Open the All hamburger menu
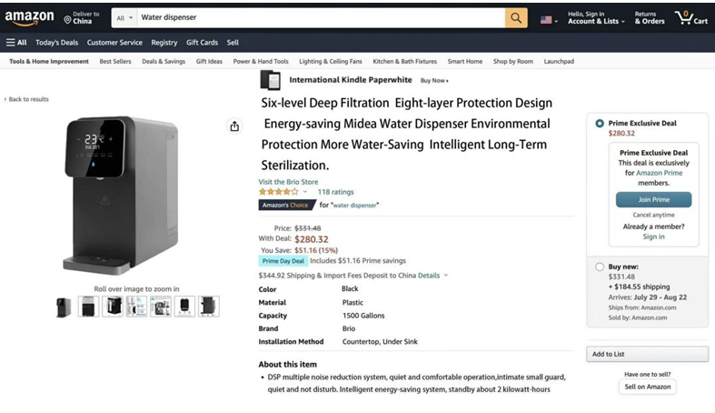The image size is (715, 413). pos(16,43)
